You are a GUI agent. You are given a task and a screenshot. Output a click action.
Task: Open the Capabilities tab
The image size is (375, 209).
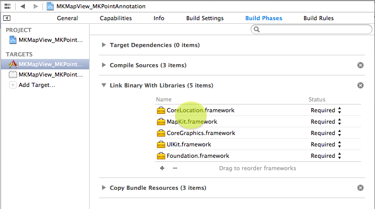tap(116, 18)
